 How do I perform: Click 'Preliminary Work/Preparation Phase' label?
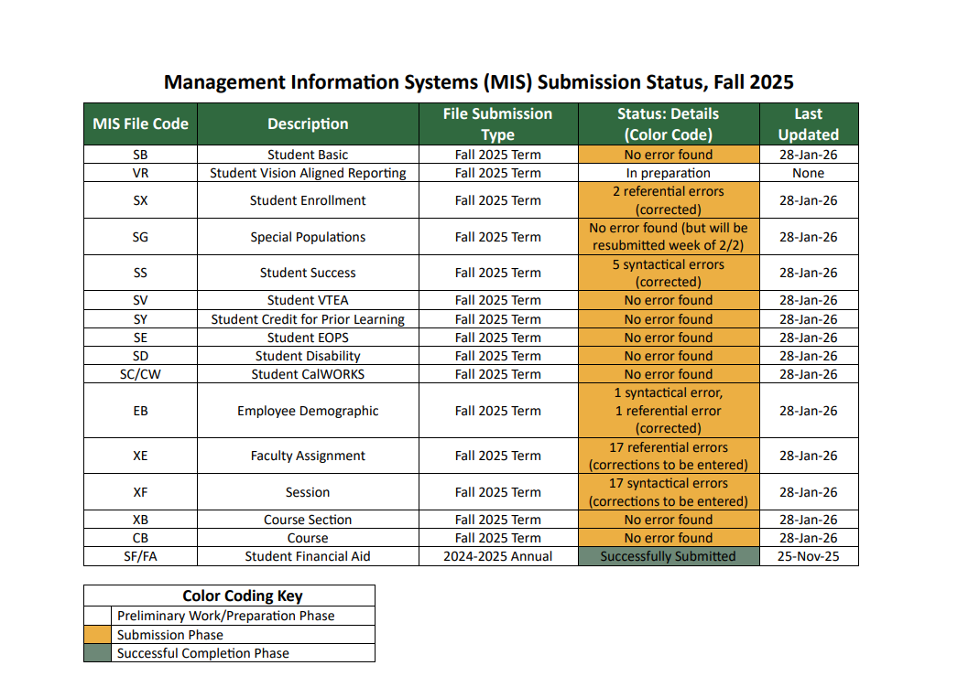click(x=226, y=616)
